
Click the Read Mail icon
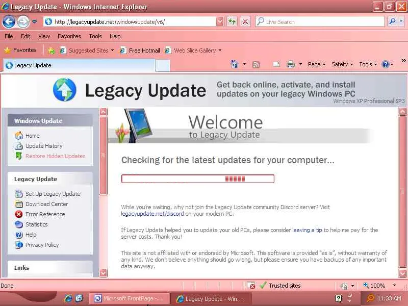click(x=276, y=64)
